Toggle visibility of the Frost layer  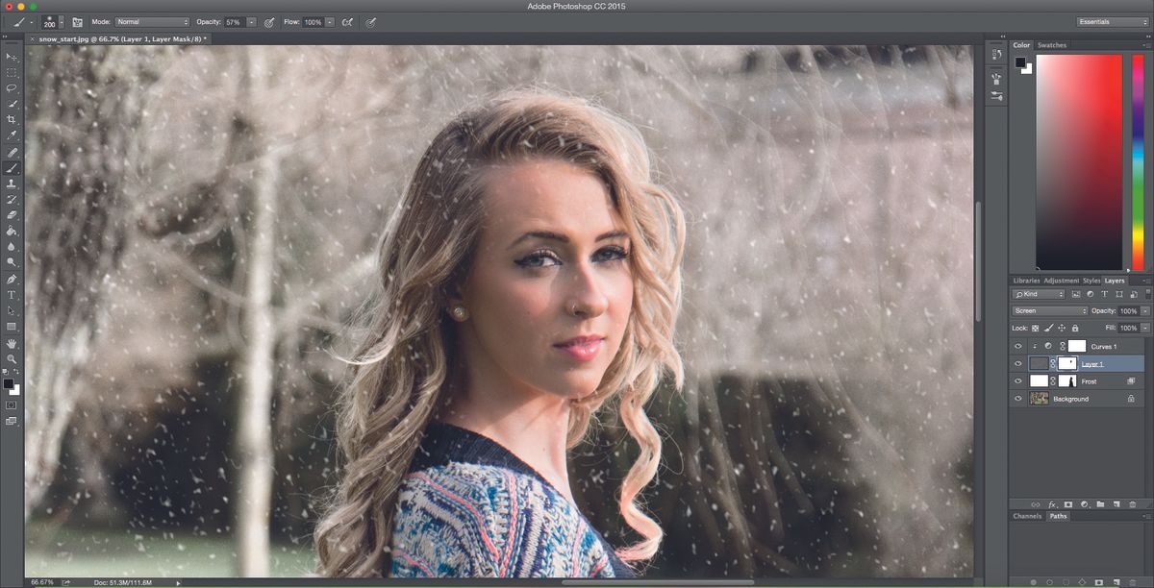(x=1017, y=380)
